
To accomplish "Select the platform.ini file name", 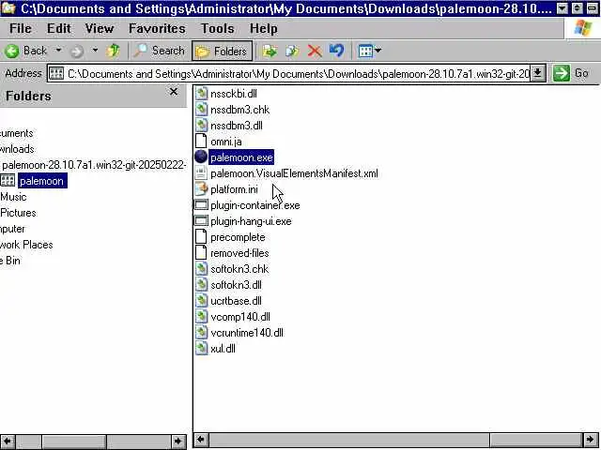I will (234, 189).
